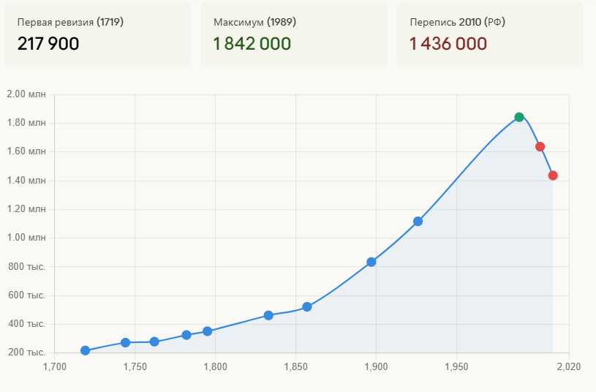The image size is (596, 392).
Task: Select the blue data point near 1926
Action: click(418, 222)
